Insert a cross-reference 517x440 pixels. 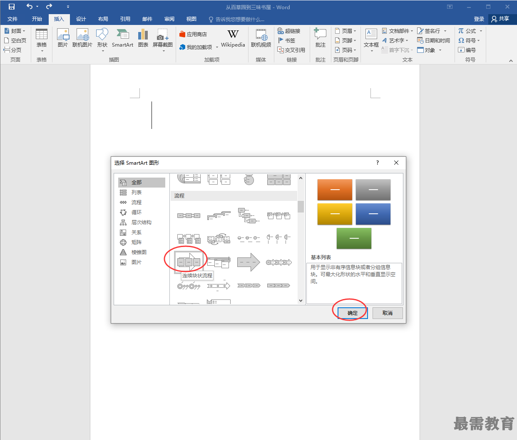click(x=291, y=50)
